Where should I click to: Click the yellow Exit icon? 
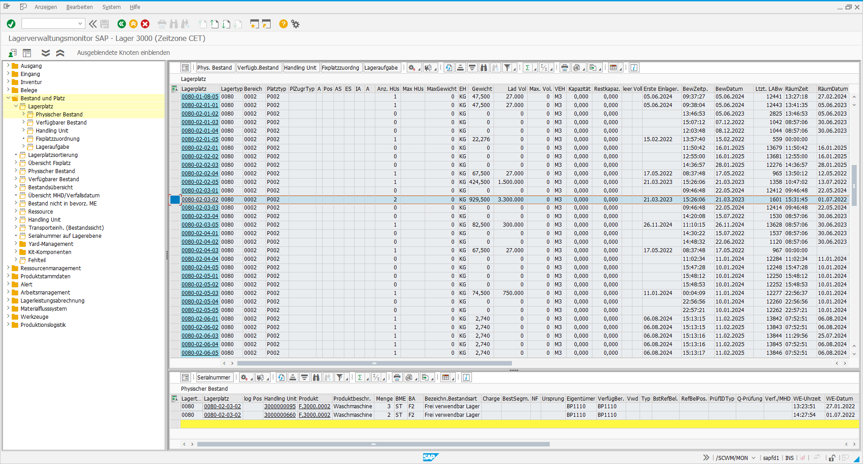point(133,24)
